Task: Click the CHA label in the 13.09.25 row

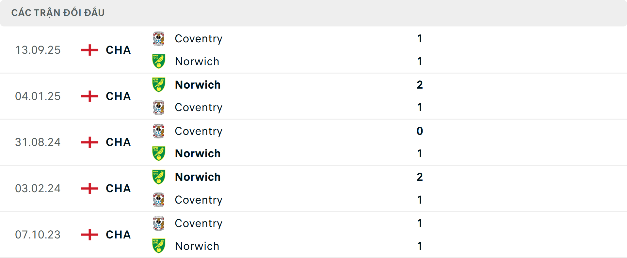Action: pos(118,50)
